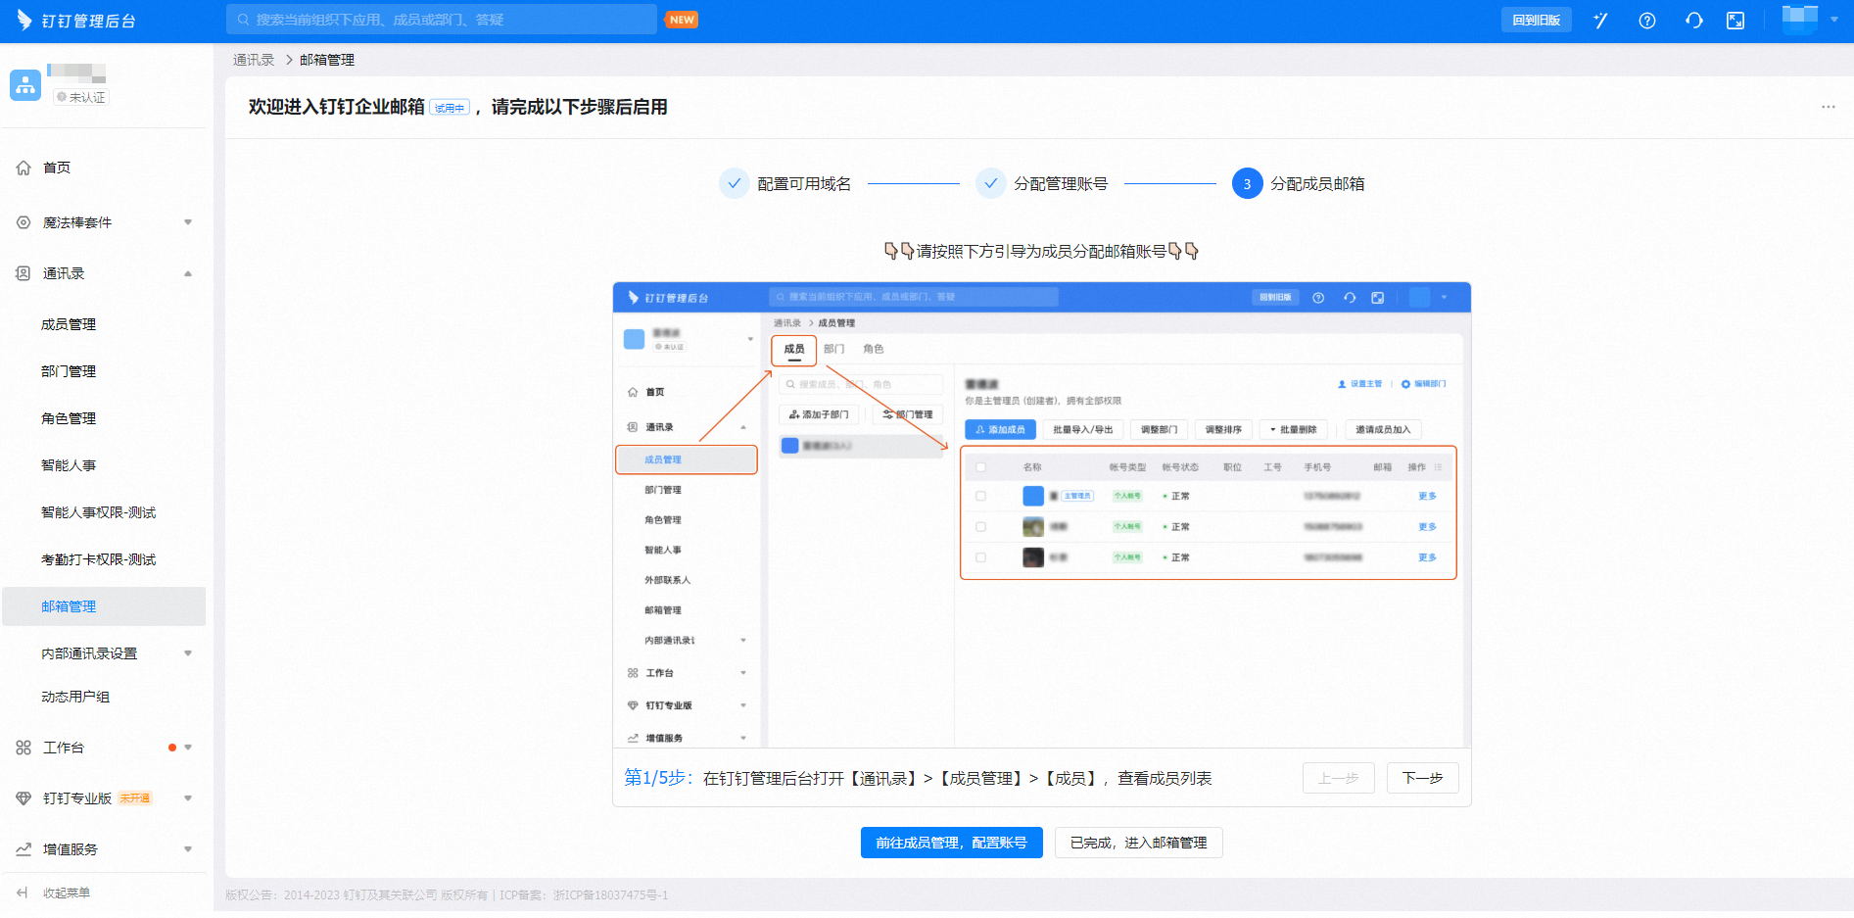
Task: Click the 试用中 trial badge
Action: coord(450,108)
